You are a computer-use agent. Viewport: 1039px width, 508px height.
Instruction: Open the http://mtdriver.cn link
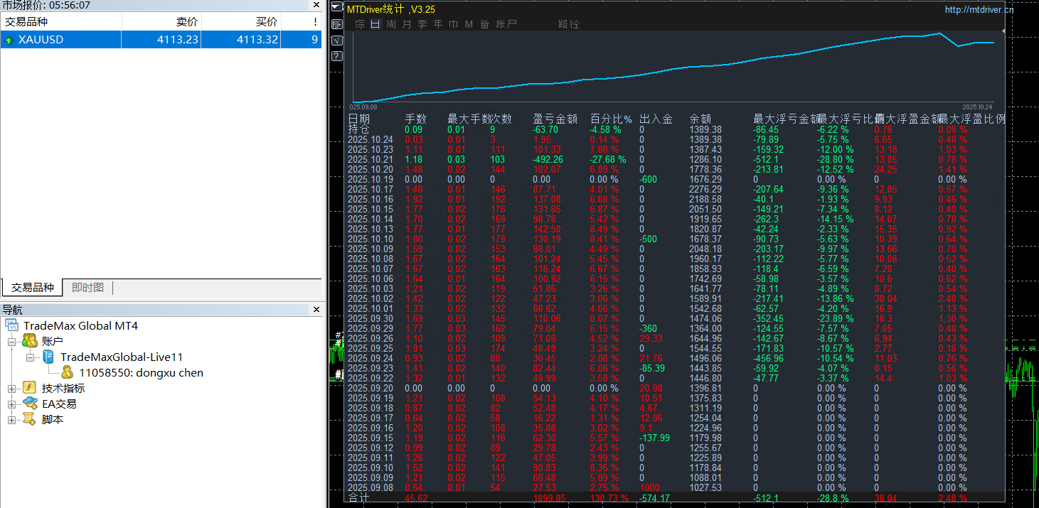tap(979, 10)
